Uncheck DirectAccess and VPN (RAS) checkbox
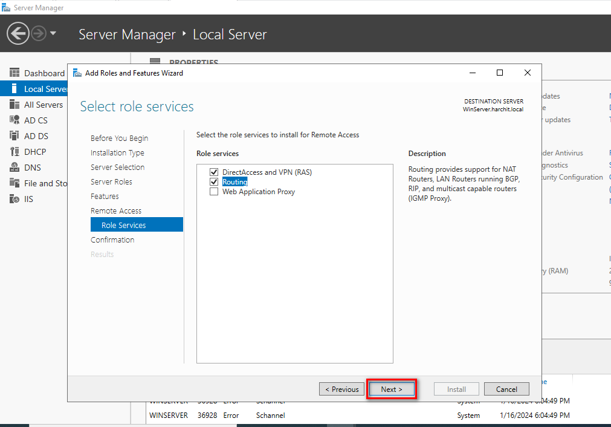Viewport: 611px width, 427px height. click(213, 172)
